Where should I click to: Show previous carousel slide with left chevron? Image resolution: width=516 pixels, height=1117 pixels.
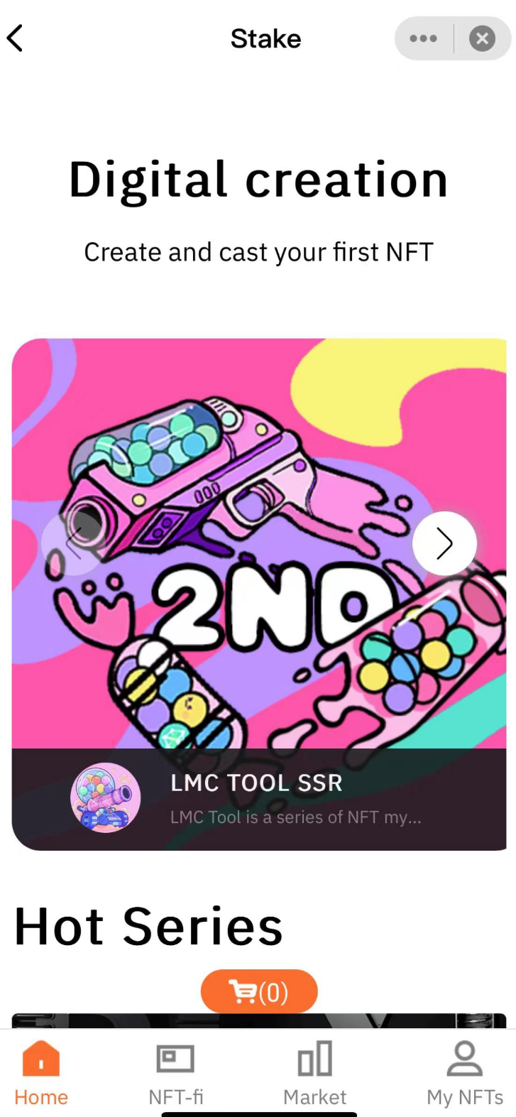(73, 543)
